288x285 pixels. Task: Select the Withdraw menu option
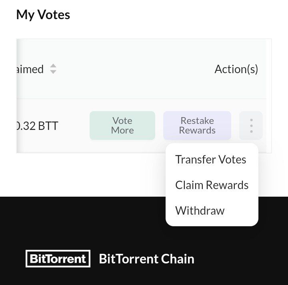[200, 211]
